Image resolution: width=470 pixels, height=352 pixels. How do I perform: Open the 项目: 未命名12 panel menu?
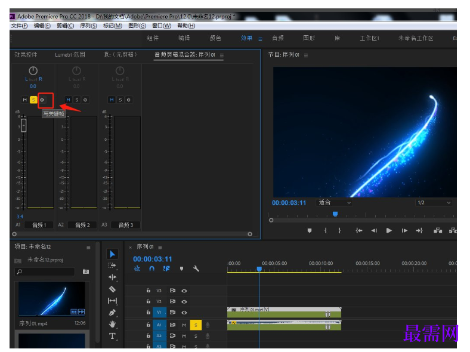pyautogui.click(x=88, y=247)
